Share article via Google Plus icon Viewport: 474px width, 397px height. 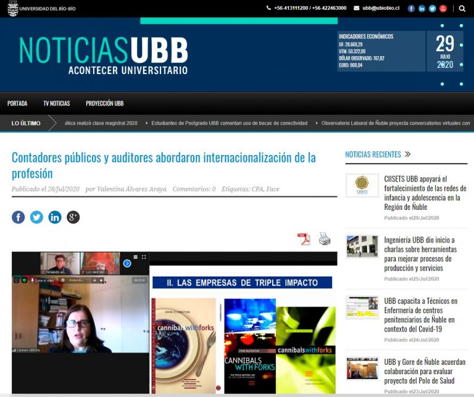(73, 217)
